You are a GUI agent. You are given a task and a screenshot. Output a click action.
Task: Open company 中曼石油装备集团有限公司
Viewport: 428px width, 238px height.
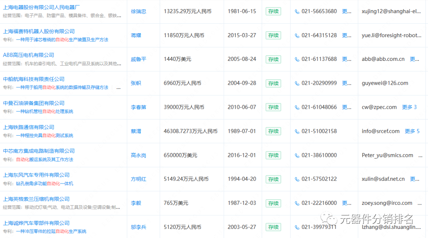[x=34, y=103]
